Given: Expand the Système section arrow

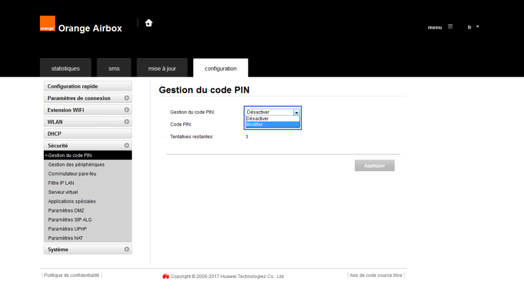Looking at the screenshot, I should pos(127,249).
